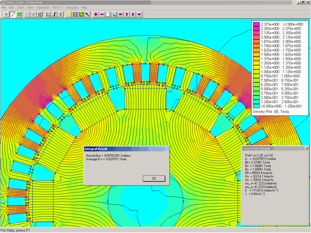311x233 pixels.
Task: Click the zoom window magnifier icon
Action: (114, 14)
